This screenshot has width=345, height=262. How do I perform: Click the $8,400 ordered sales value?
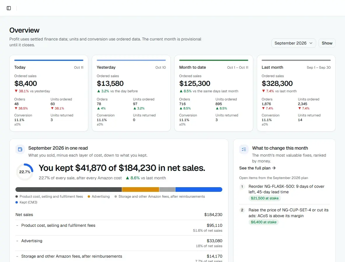(x=26, y=84)
